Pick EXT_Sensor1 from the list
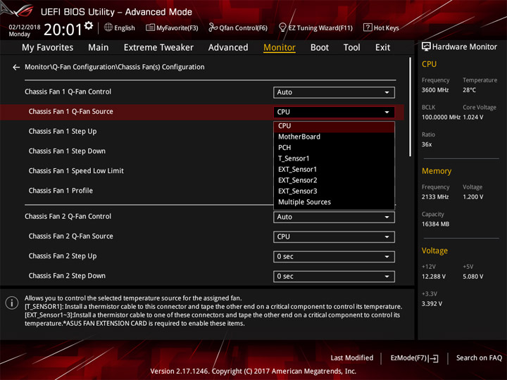The height and width of the screenshot is (380, 507). point(334,170)
